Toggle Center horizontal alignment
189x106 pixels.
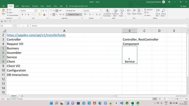click(x=54, y=14)
